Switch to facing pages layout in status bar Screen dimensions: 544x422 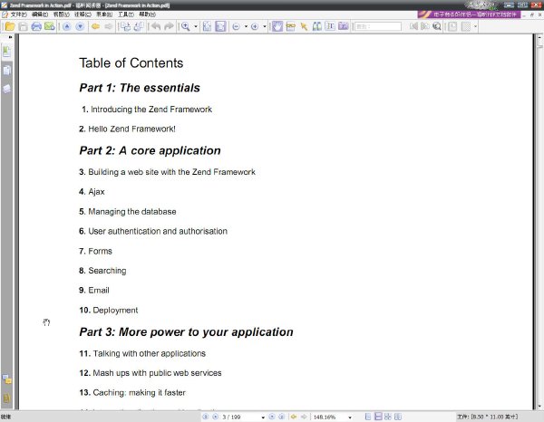(x=388, y=417)
